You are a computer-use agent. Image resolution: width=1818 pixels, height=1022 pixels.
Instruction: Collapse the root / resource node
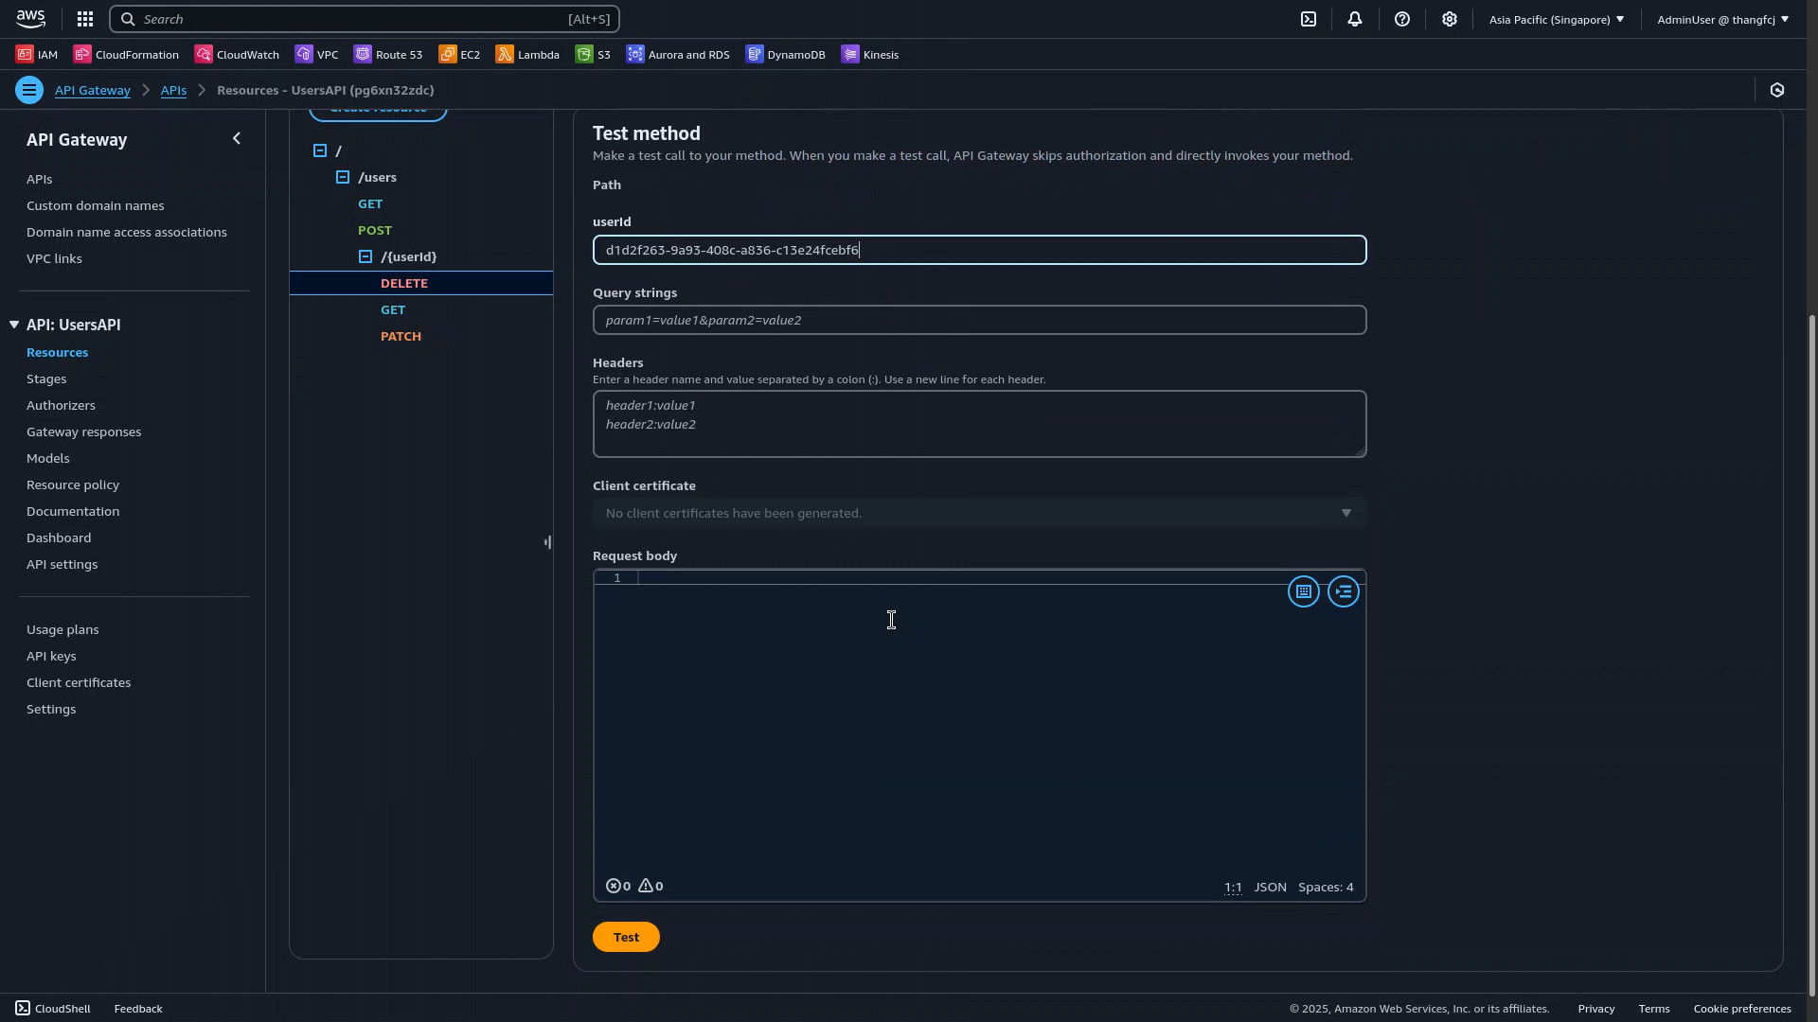320,150
